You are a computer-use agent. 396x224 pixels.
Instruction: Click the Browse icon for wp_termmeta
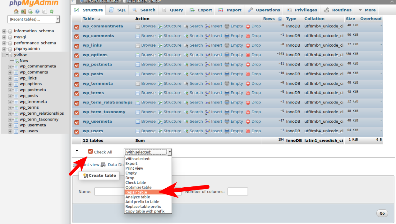tap(138, 84)
